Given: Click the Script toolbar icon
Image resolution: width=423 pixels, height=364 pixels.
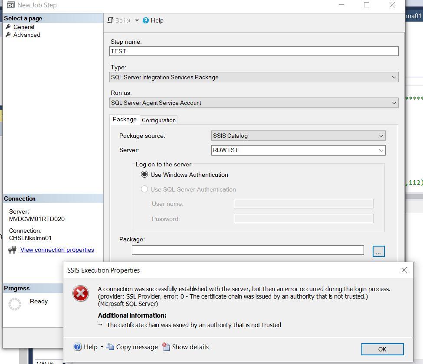Looking at the screenshot, I should (110, 20).
